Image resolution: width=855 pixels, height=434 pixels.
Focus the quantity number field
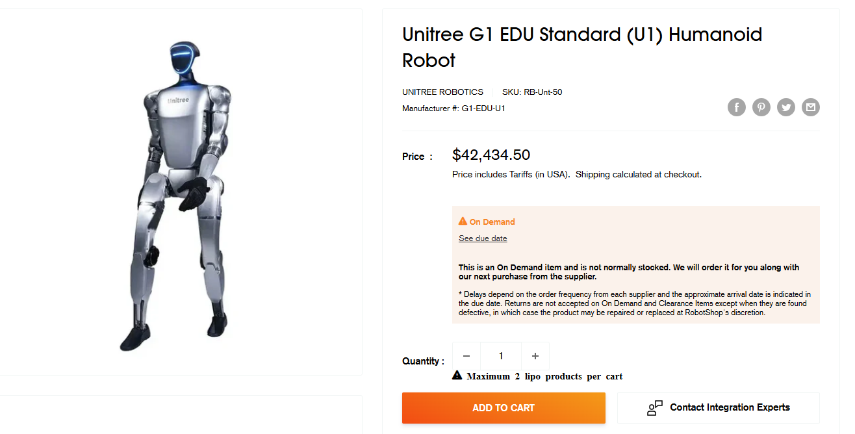(x=501, y=356)
